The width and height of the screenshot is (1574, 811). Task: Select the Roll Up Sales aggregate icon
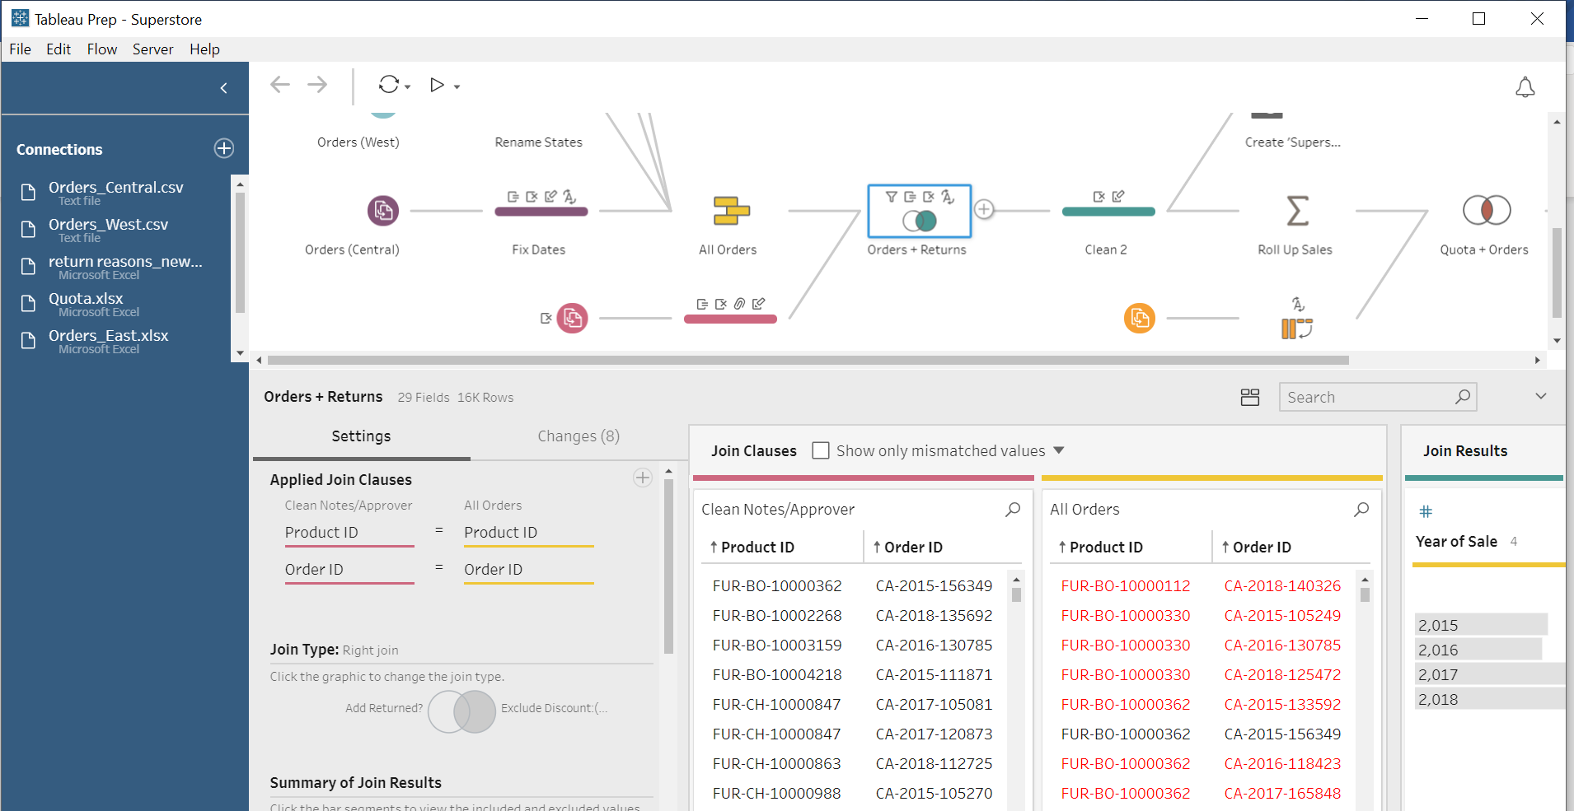(1297, 211)
